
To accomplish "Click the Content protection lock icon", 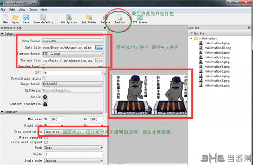I will point(45,104).
